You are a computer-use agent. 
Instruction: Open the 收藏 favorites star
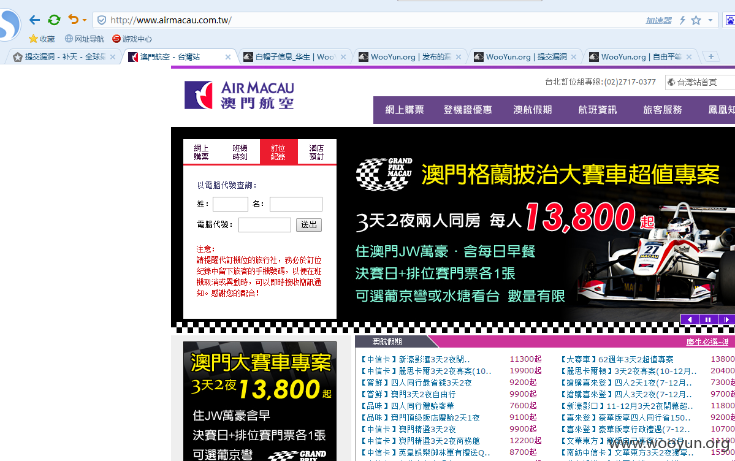pos(42,39)
